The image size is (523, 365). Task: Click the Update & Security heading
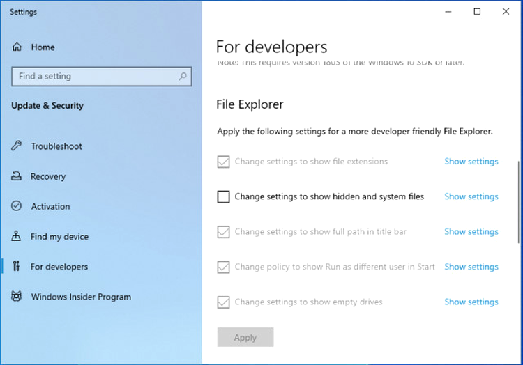point(47,106)
